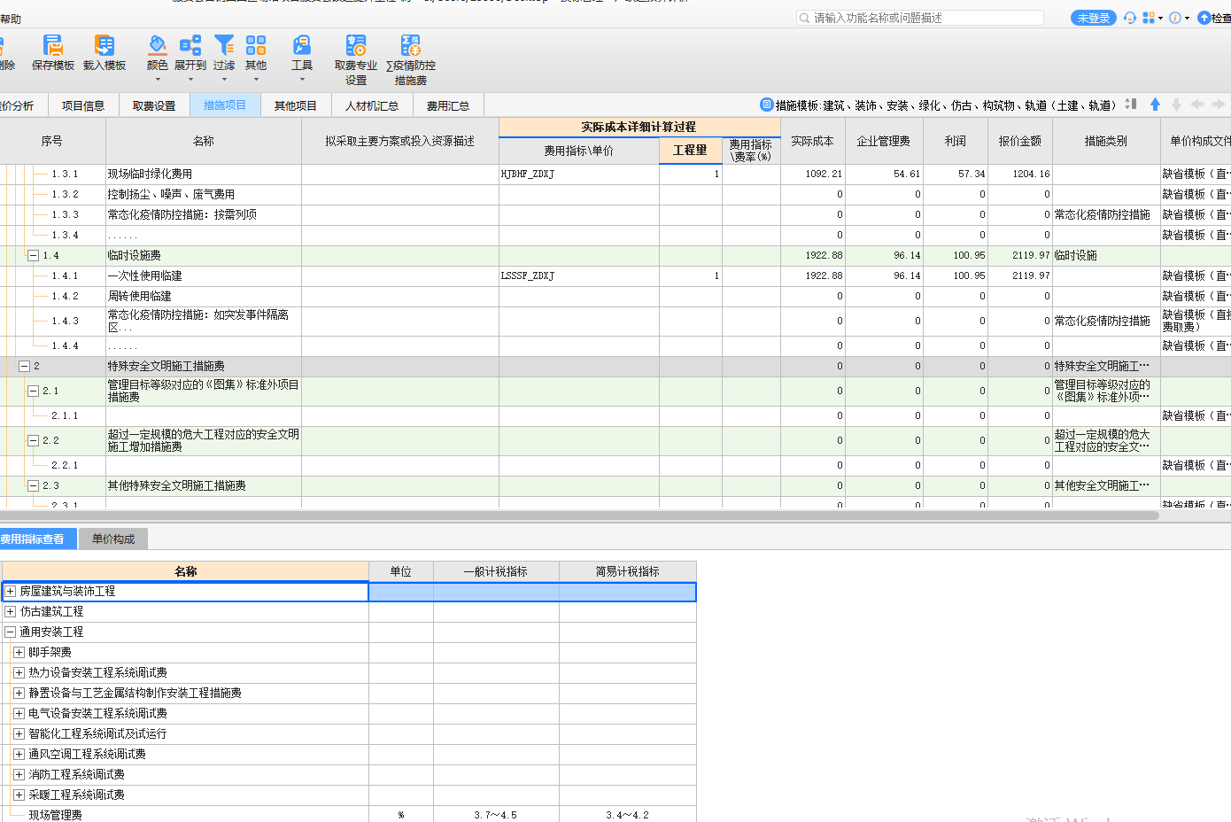This screenshot has width=1231, height=822.
Task: Open dropdown arrow under 颜色
Action: (x=158, y=80)
